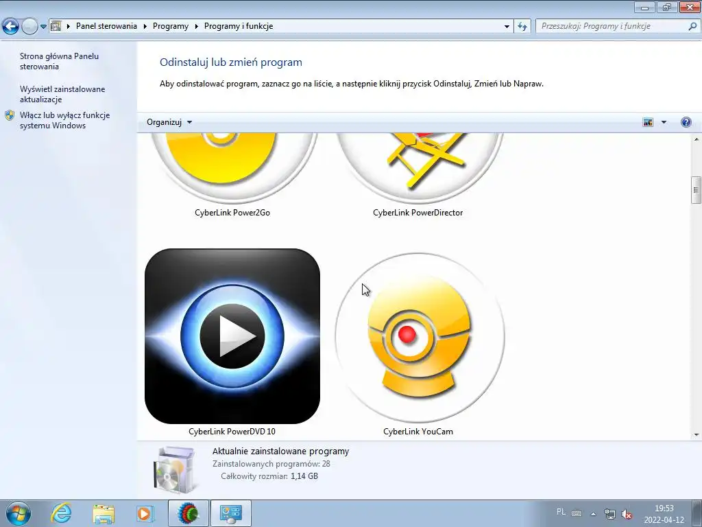Click the PL language indicator
702x527 pixels.
(x=561, y=512)
